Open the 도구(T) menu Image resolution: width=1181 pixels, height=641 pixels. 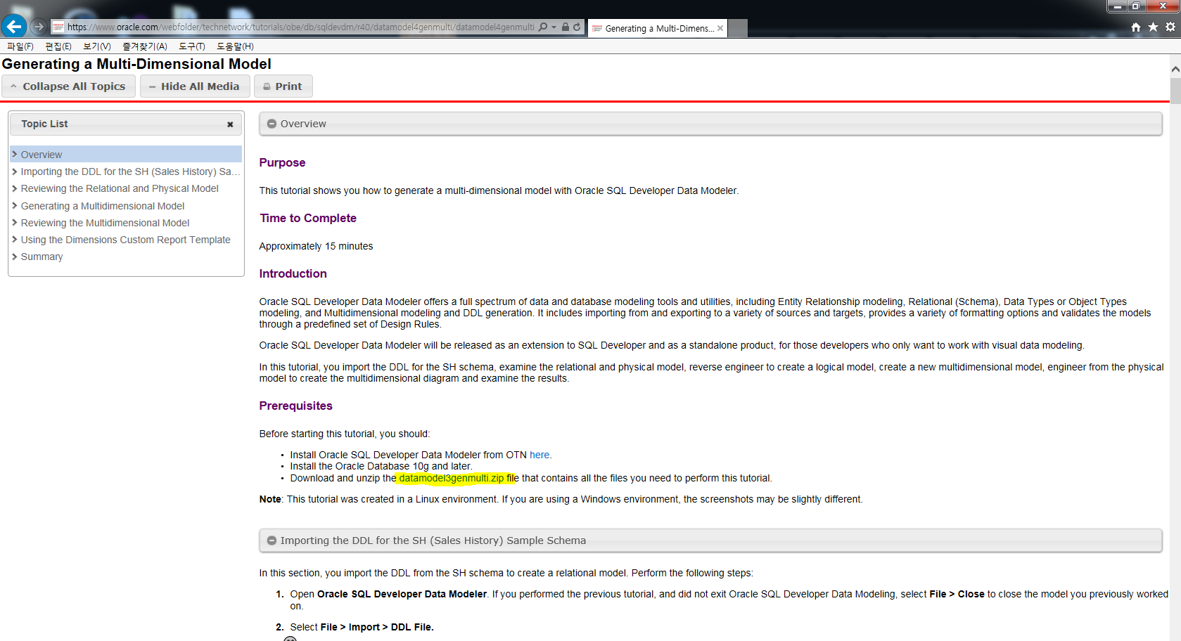(192, 46)
